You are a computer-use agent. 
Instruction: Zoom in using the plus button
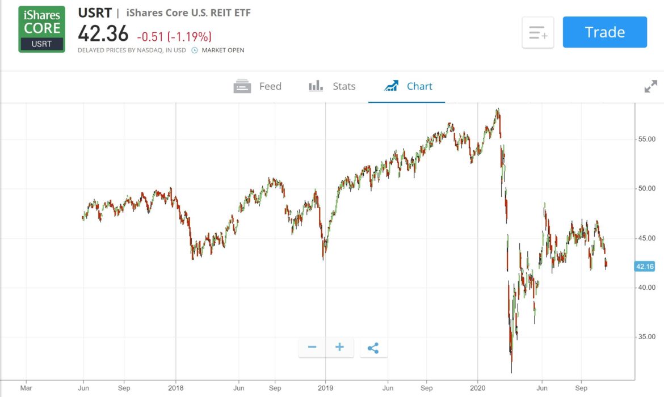pos(339,347)
